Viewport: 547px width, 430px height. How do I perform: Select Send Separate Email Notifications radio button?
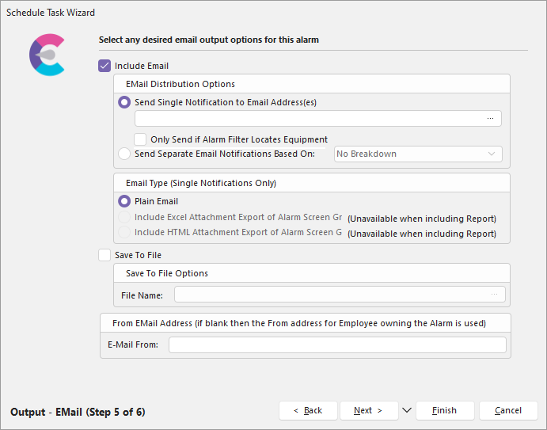click(123, 154)
